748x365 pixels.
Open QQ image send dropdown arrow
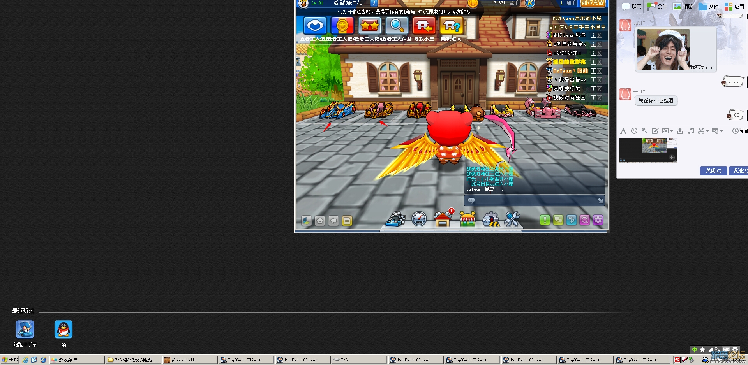(672, 131)
